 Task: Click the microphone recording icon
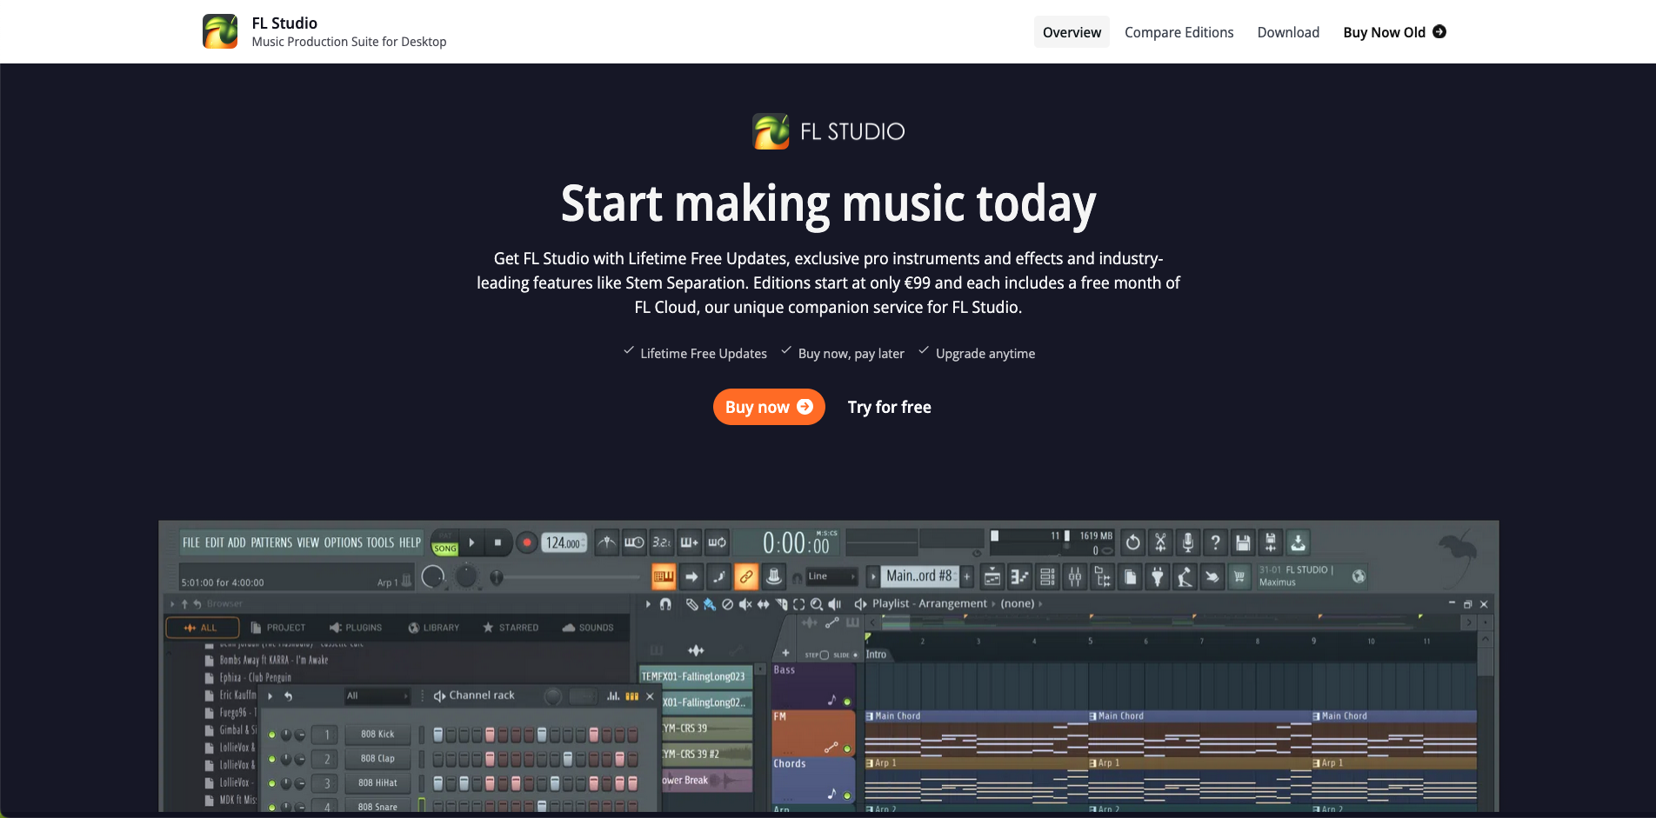coord(1187,542)
